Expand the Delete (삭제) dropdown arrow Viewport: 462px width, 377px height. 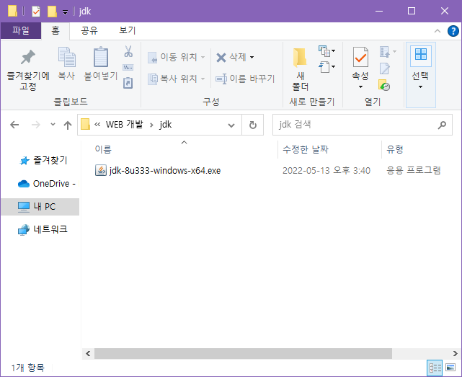point(252,57)
